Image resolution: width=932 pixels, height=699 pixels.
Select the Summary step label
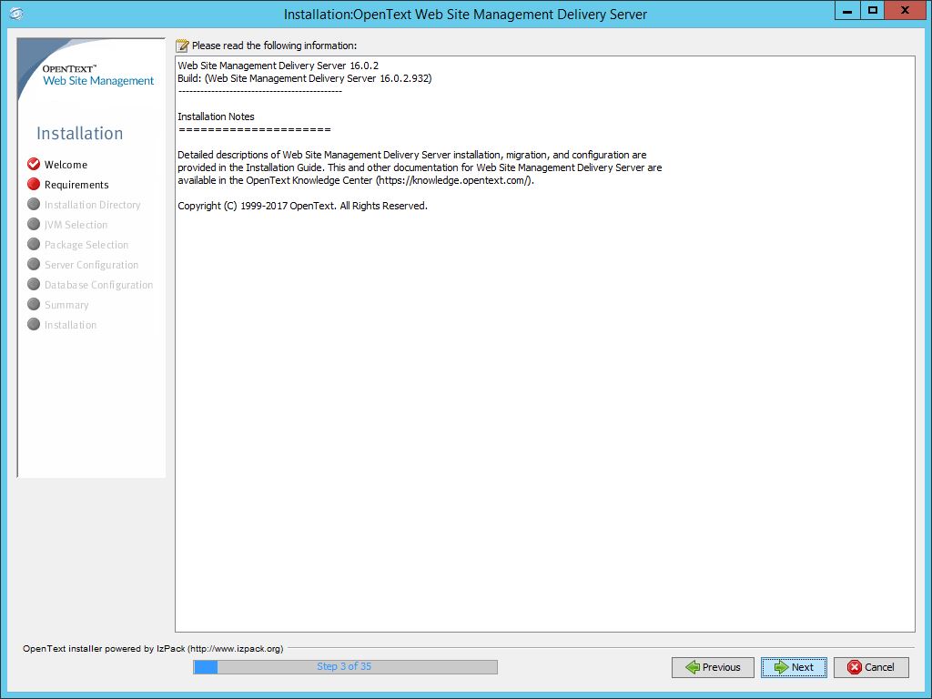pyautogui.click(x=66, y=305)
